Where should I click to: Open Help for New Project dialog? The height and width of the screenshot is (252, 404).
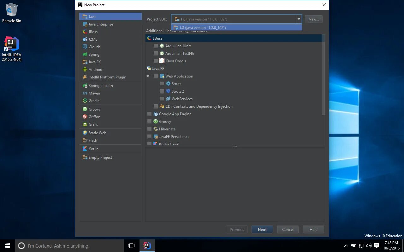click(313, 229)
